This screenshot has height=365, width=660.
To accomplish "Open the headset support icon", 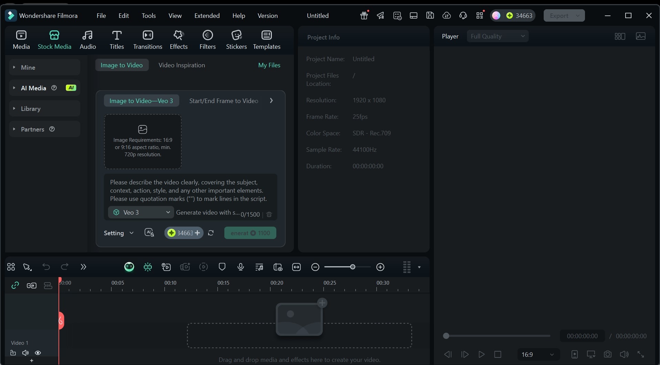I will coord(463,15).
